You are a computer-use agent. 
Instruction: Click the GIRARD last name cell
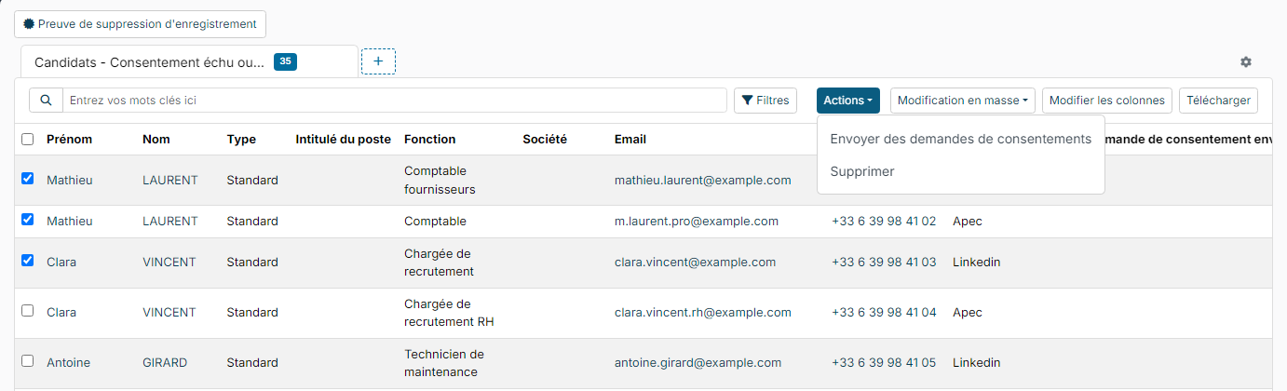pyautogui.click(x=165, y=362)
